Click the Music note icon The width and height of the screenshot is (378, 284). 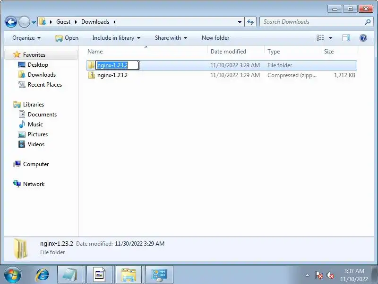coord(22,124)
